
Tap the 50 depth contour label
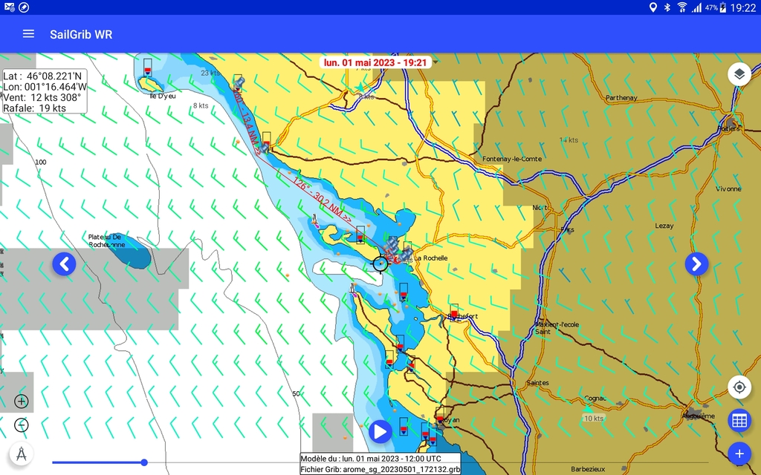pos(296,393)
